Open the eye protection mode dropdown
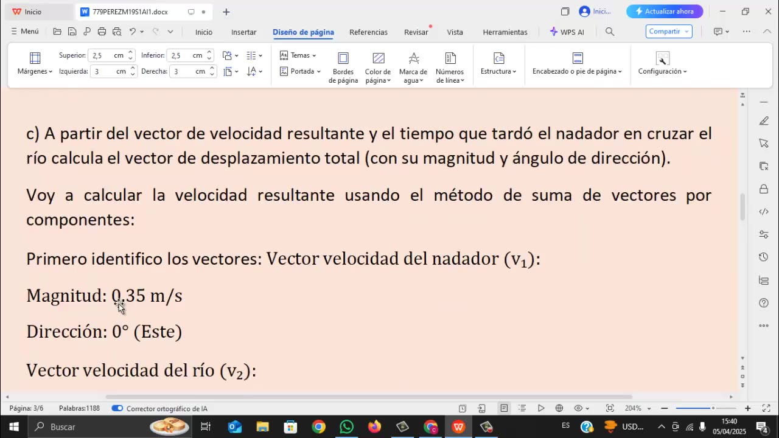 (582, 408)
